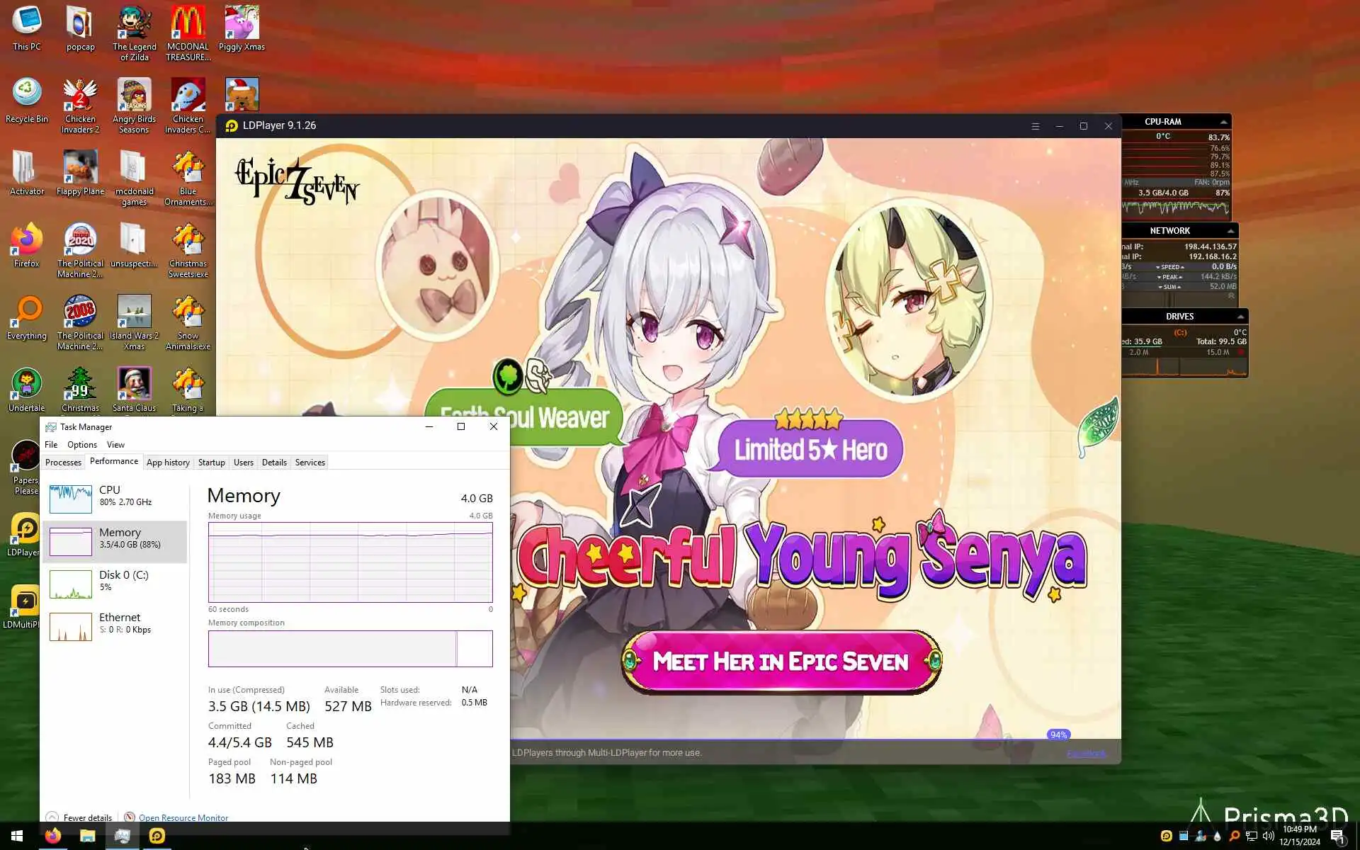Image resolution: width=1360 pixels, height=850 pixels.
Task: Open the Options menu in Task Manager
Action: click(x=82, y=445)
